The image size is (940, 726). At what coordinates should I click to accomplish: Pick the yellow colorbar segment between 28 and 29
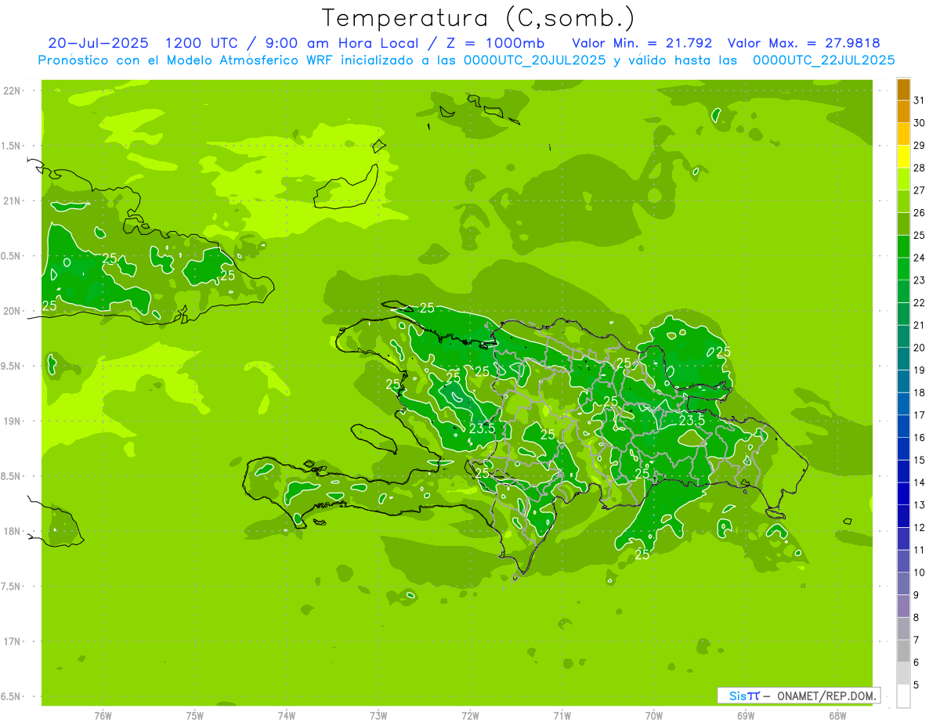click(x=903, y=157)
